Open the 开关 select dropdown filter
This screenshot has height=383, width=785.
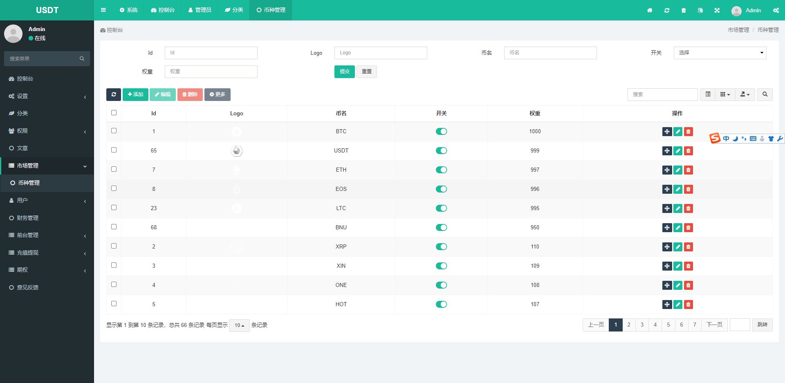click(720, 53)
